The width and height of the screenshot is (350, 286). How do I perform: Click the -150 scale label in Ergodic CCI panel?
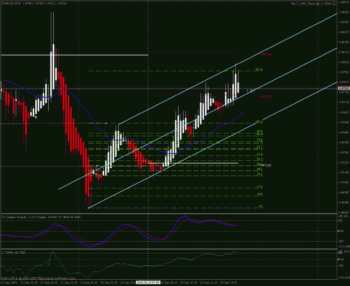click(x=341, y=241)
